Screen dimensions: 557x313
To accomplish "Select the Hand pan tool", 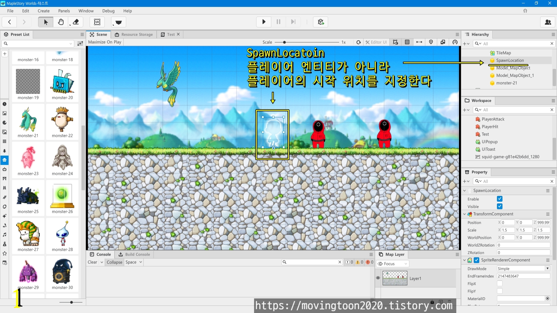I will pos(61,22).
